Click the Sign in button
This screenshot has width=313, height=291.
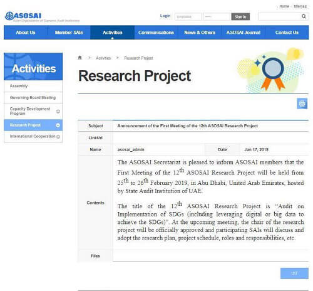pyautogui.click(x=240, y=17)
